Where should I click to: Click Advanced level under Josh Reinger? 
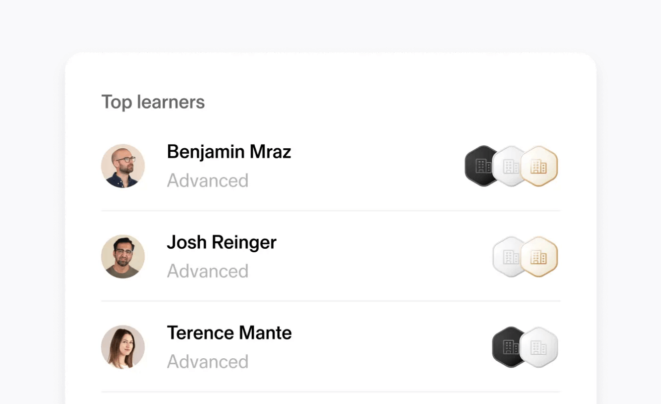click(x=207, y=271)
